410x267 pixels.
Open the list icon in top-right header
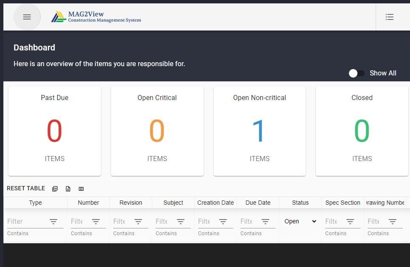coord(389,17)
